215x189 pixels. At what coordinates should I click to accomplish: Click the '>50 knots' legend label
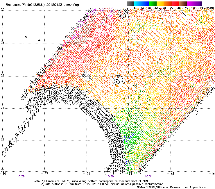tap(207, 8)
